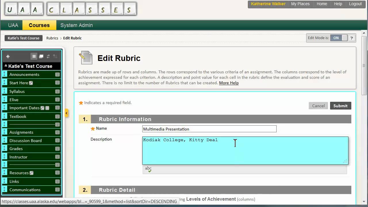Open options chevron for Elive
Screen dimensions: 368x207
(57, 100)
